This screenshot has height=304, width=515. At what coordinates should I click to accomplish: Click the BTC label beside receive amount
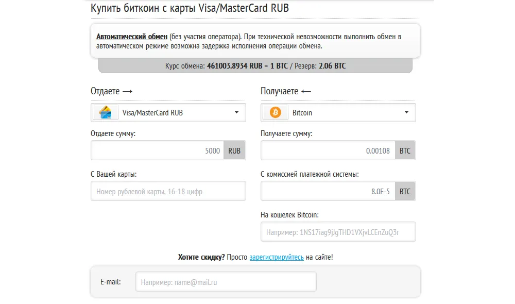click(405, 150)
